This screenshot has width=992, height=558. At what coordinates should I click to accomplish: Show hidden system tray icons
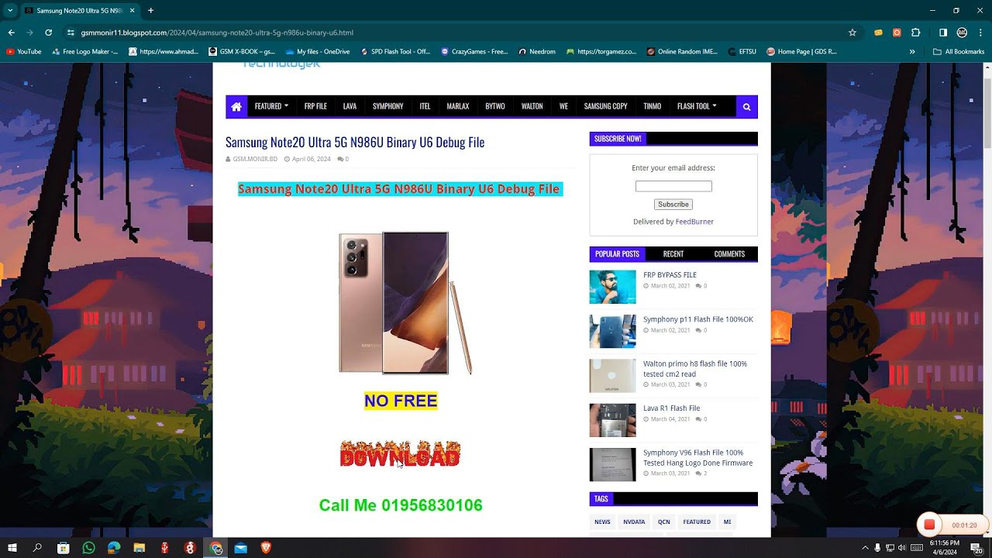point(866,548)
